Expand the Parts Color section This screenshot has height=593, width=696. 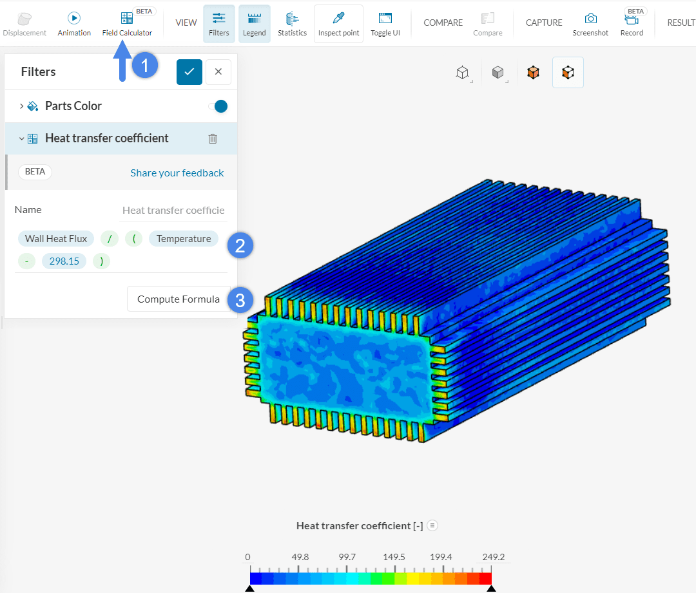(x=21, y=106)
